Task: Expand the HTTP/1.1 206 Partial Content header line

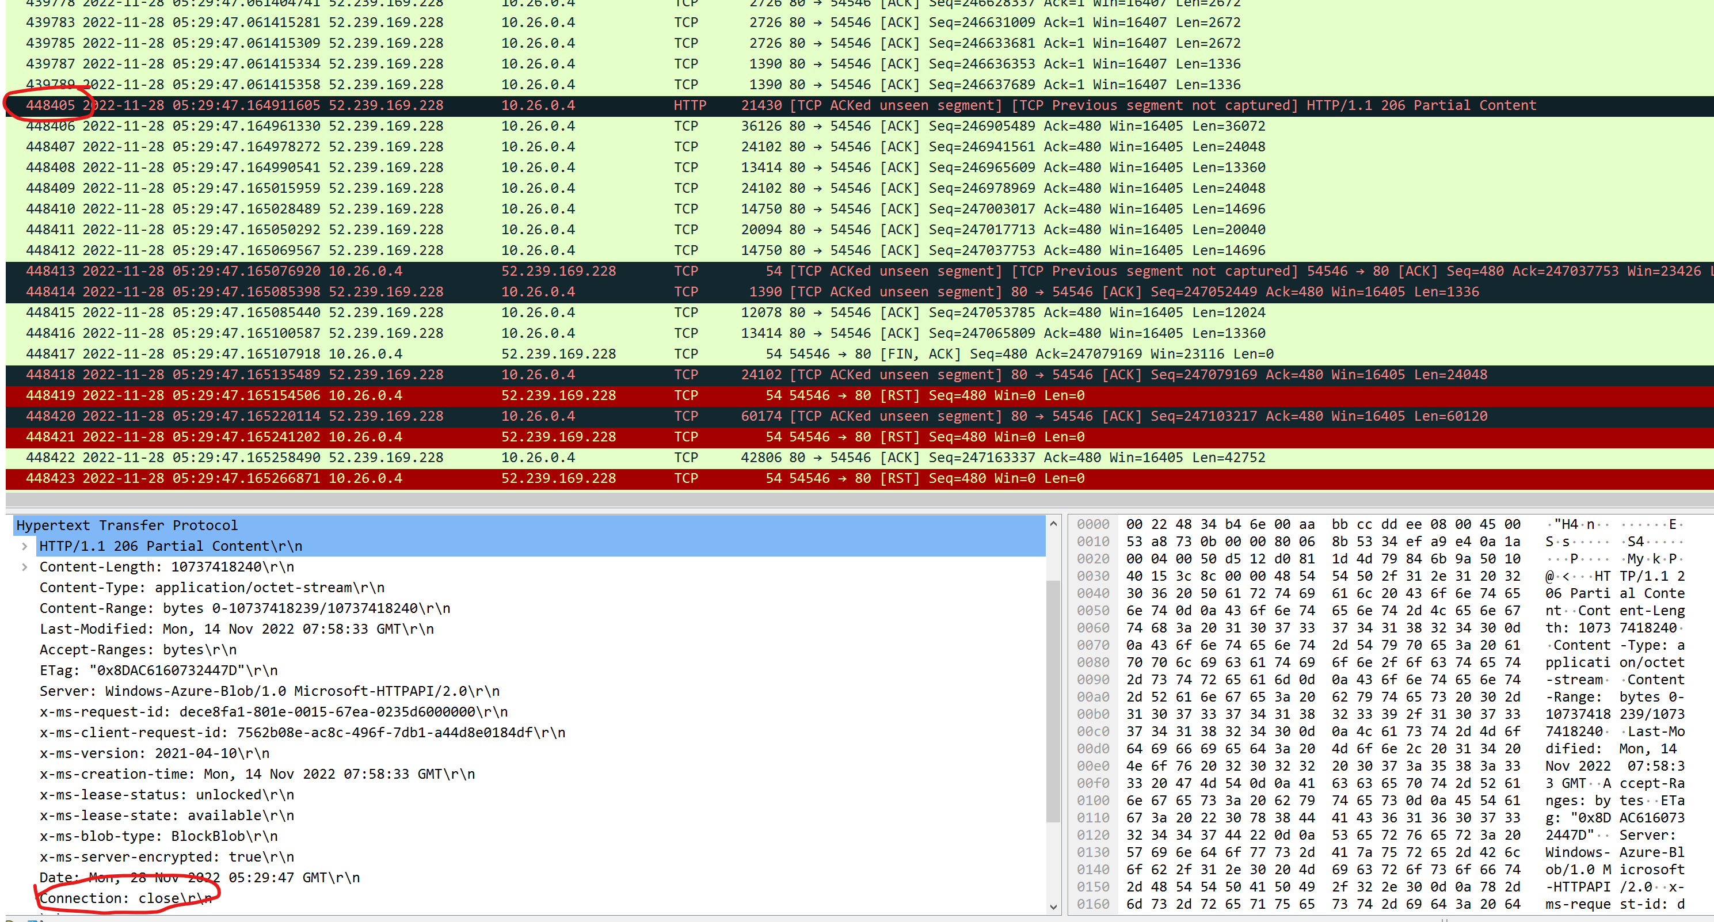Action: pyautogui.click(x=25, y=546)
